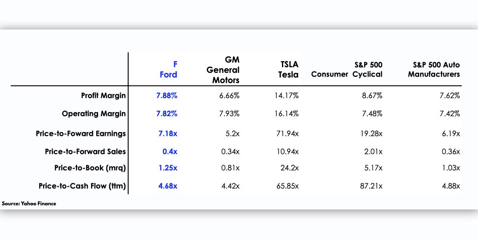
Task: Click the Ford column header
Action: coord(169,70)
